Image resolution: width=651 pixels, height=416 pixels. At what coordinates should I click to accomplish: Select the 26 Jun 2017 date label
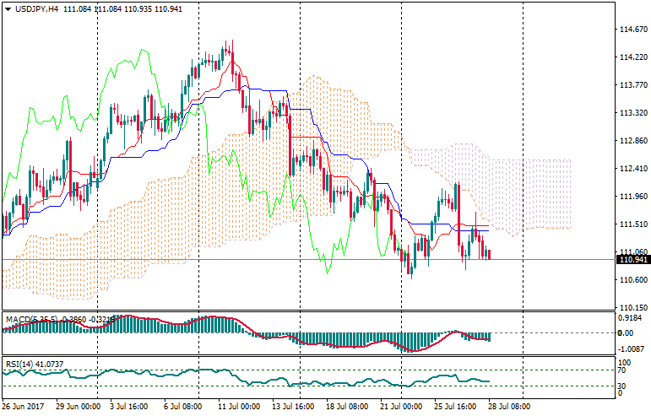coord(24,405)
